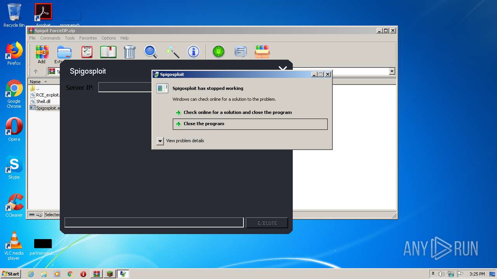Select Shell.dll in the archive list

coord(43,102)
